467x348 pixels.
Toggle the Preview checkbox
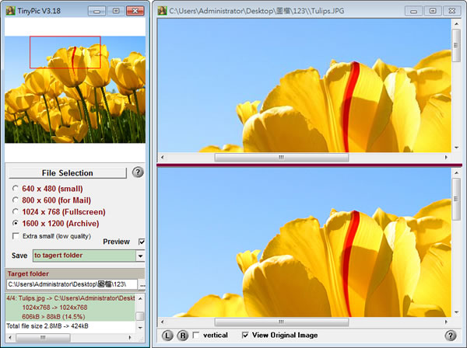(x=141, y=242)
